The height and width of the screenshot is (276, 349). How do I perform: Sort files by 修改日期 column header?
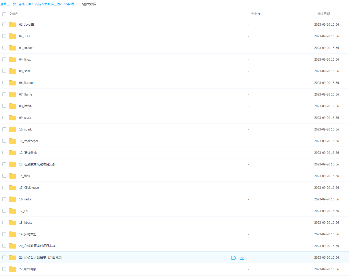pyautogui.click(x=324, y=14)
